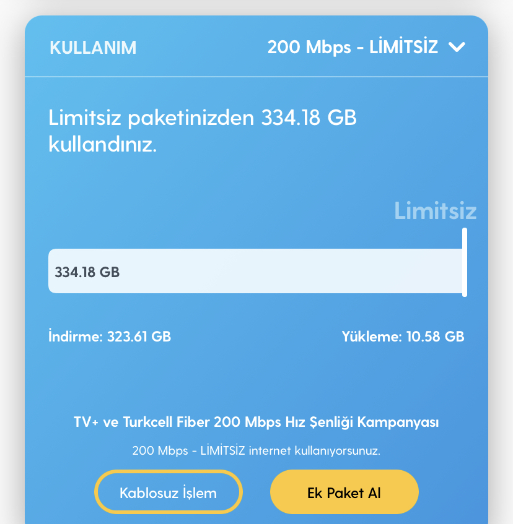The image size is (513, 524).
Task: Click the white end marker of usage bar
Action: (465, 262)
